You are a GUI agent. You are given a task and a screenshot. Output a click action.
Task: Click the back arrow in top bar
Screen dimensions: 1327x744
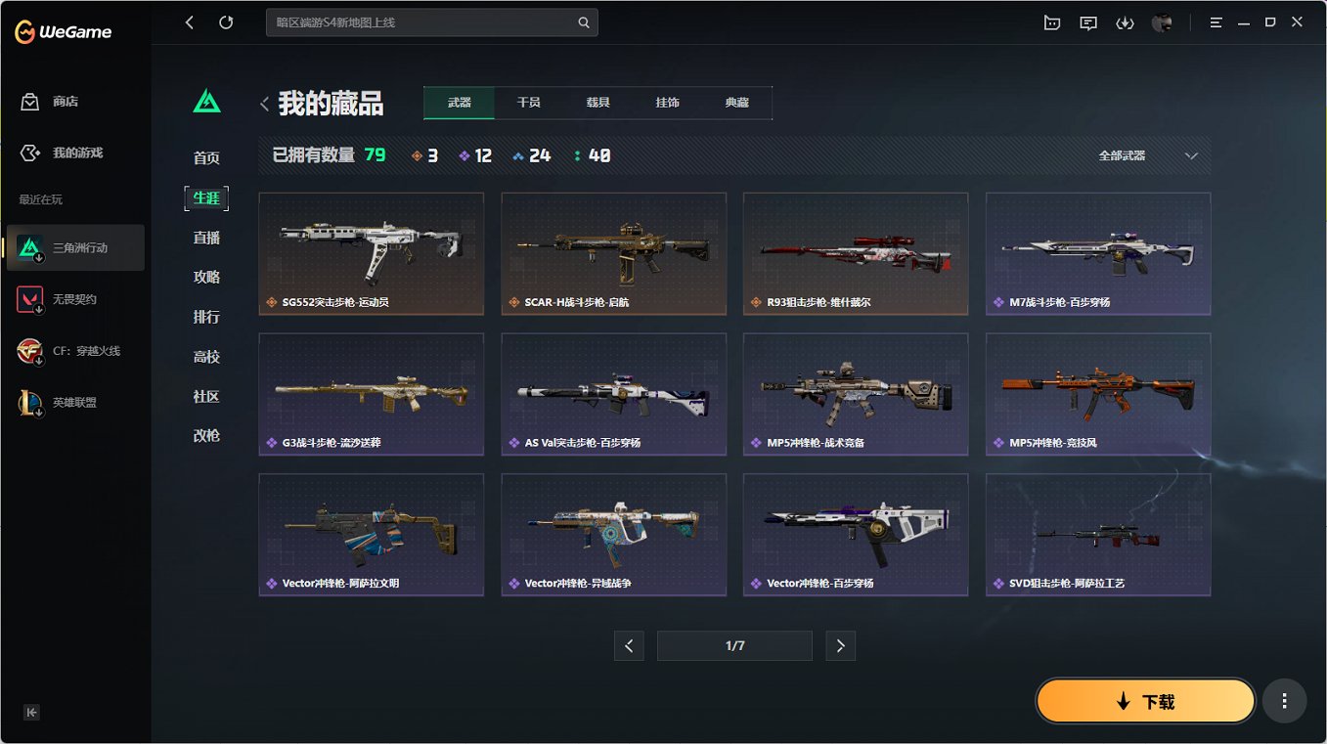pyautogui.click(x=190, y=22)
